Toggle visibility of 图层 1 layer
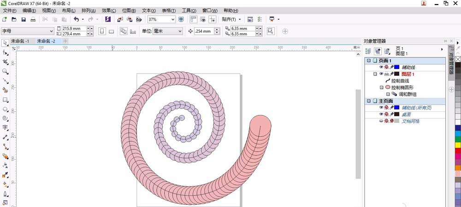461x207 pixels. (x=381, y=74)
